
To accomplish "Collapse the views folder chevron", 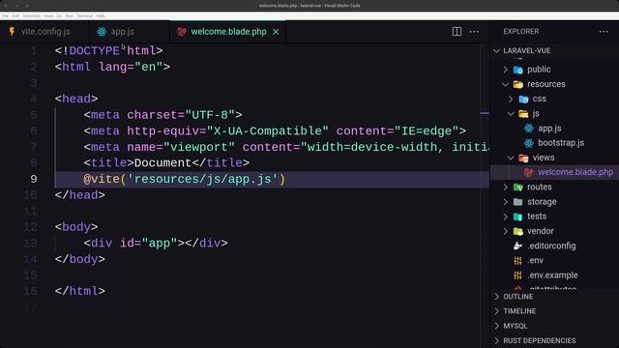I will pyautogui.click(x=511, y=158).
